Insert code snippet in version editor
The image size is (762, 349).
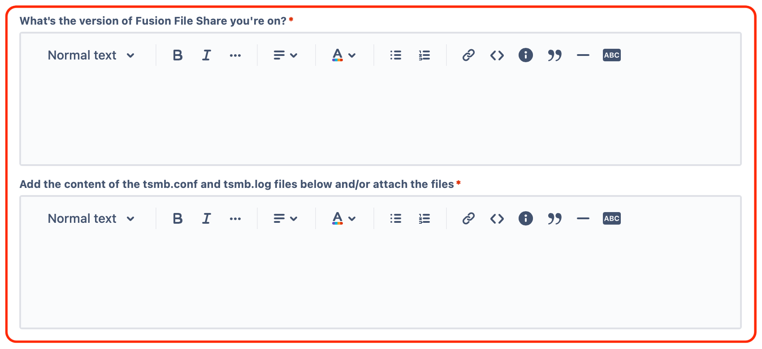(x=497, y=55)
